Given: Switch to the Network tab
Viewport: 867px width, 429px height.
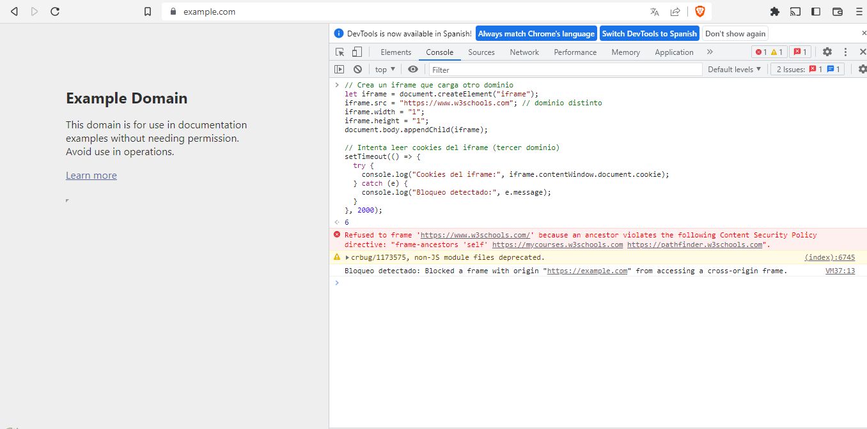Looking at the screenshot, I should (x=524, y=52).
